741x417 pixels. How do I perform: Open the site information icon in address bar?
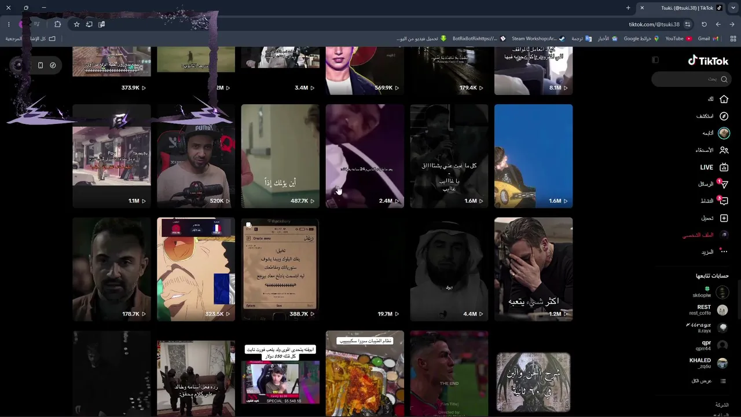click(x=688, y=24)
